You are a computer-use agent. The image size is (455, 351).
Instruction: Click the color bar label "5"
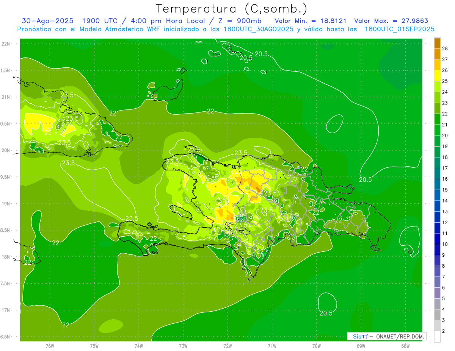444,299
